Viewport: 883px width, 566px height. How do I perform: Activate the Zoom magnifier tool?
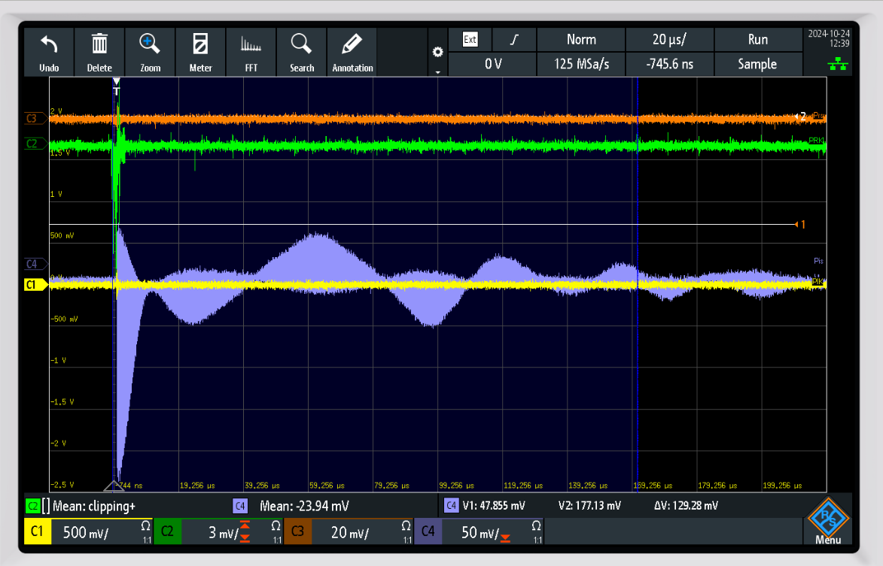pos(150,53)
